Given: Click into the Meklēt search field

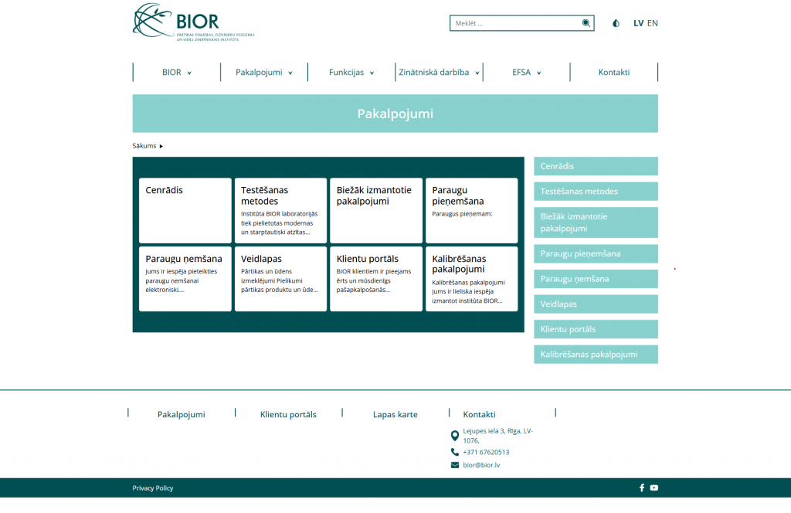Looking at the screenshot, I should [514, 23].
